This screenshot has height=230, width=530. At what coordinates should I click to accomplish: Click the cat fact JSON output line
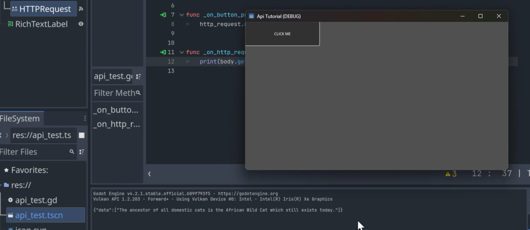(x=218, y=210)
